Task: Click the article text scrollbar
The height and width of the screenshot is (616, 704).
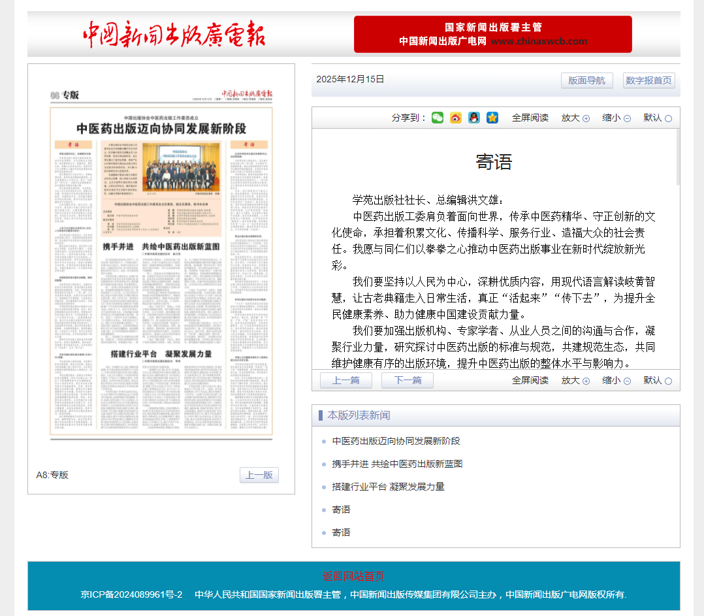Action: [x=677, y=157]
